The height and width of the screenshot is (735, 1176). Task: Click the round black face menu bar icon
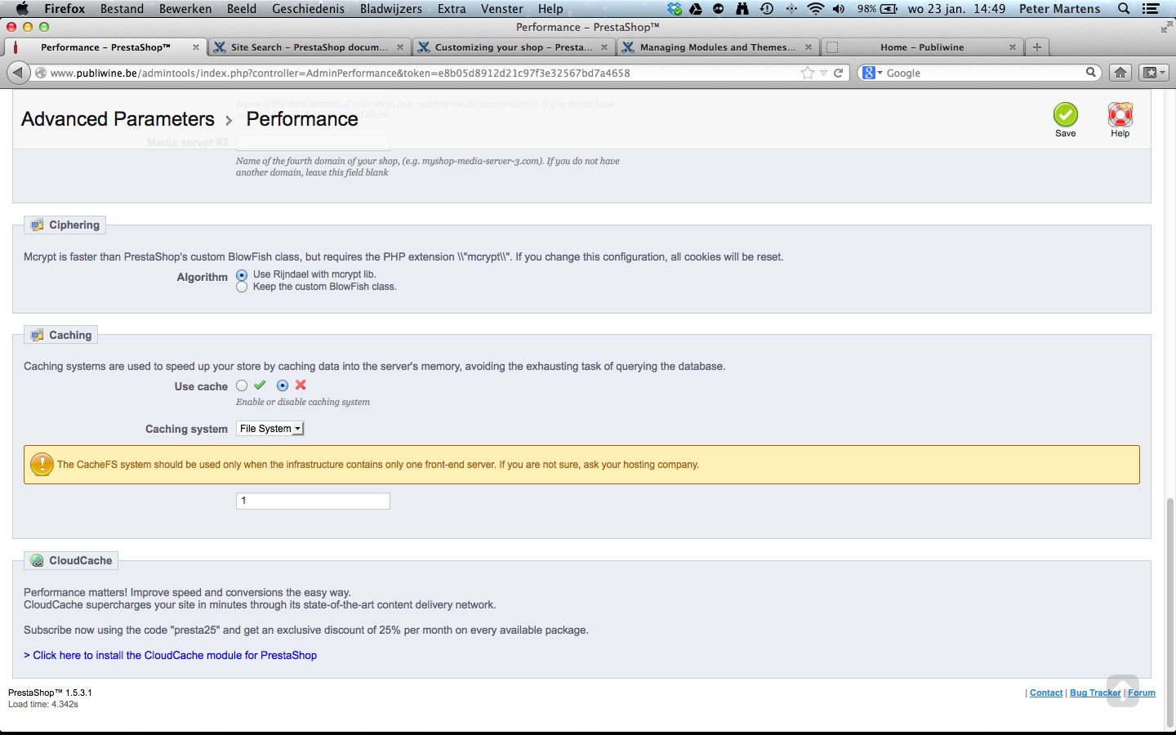[x=719, y=9]
